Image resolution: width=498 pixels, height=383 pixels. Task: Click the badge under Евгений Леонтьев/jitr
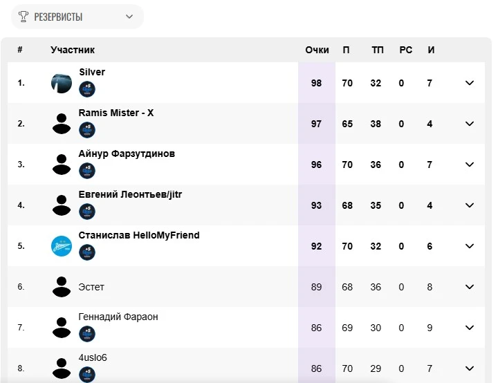[87, 212]
